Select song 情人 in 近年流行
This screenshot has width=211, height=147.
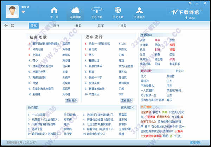(x=91, y=55)
